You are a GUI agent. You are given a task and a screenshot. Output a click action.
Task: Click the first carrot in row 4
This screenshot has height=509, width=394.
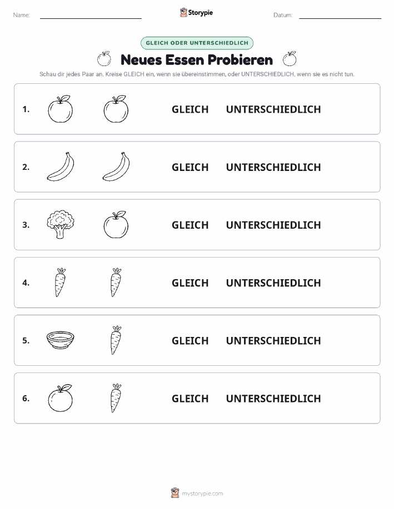[61, 283]
